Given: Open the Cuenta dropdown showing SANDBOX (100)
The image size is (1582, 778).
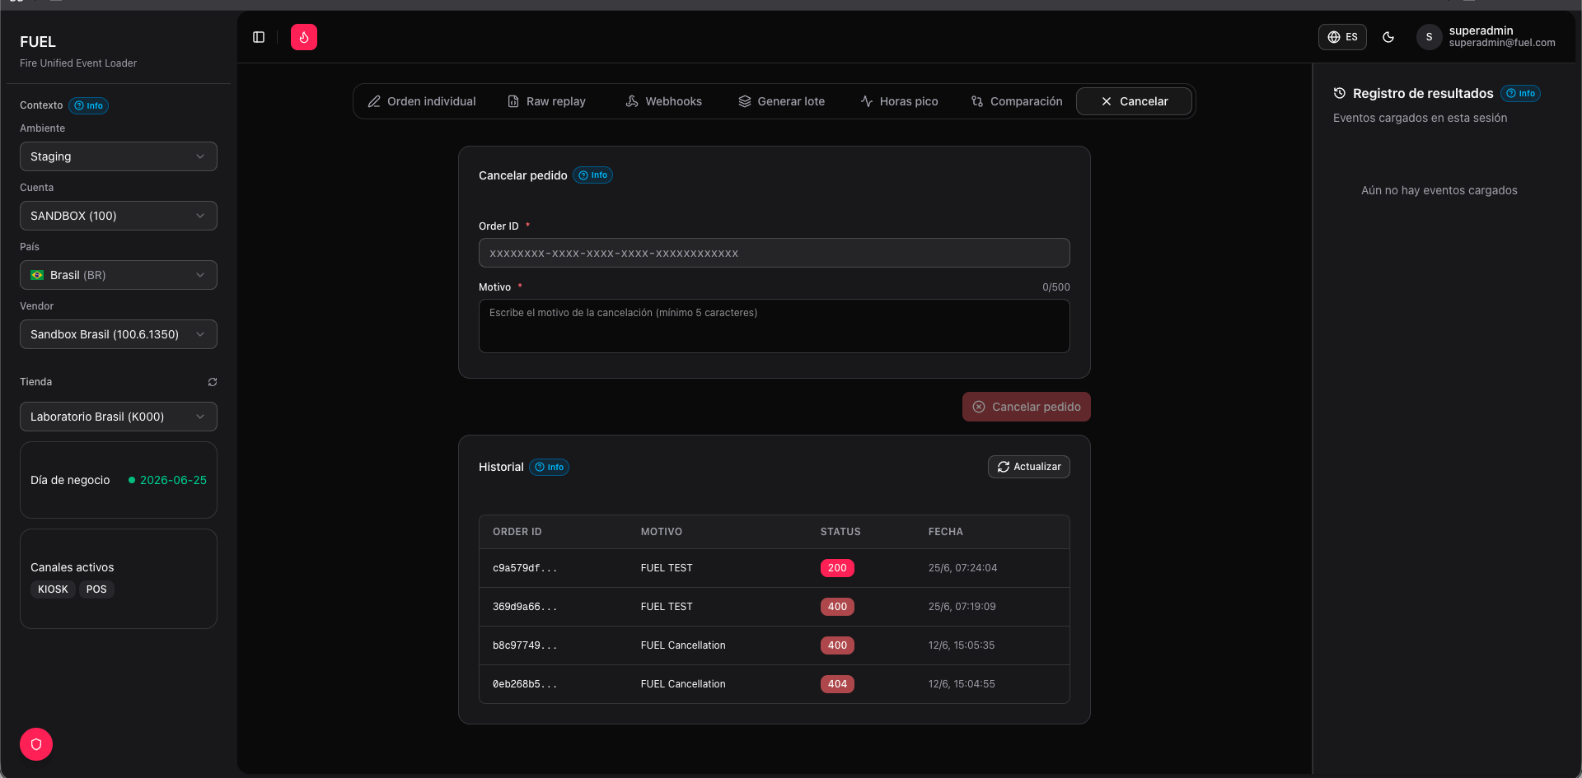Looking at the screenshot, I should pyautogui.click(x=119, y=216).
